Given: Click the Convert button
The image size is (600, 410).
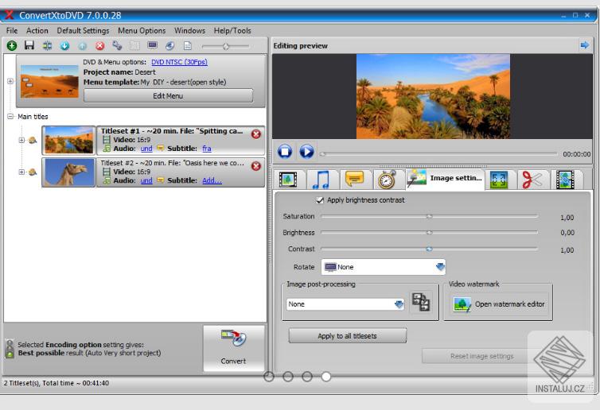Looking at the screenshot, I should pos(233,348).
